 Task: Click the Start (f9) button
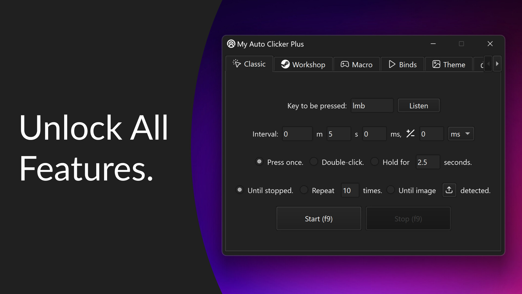click(x=319, y=219)
